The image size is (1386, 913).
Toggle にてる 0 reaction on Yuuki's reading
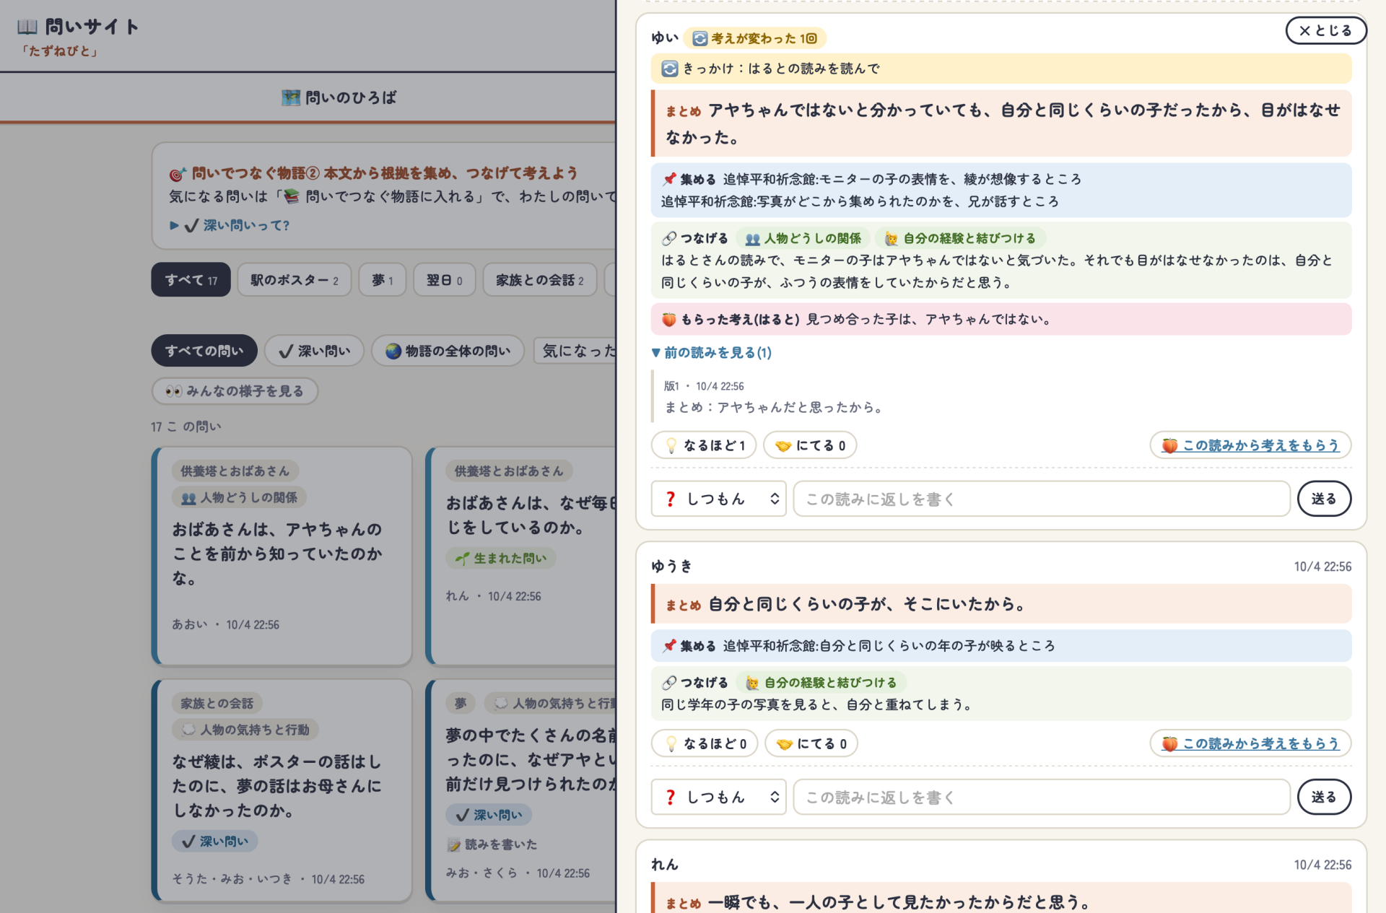tap(811, 743)
